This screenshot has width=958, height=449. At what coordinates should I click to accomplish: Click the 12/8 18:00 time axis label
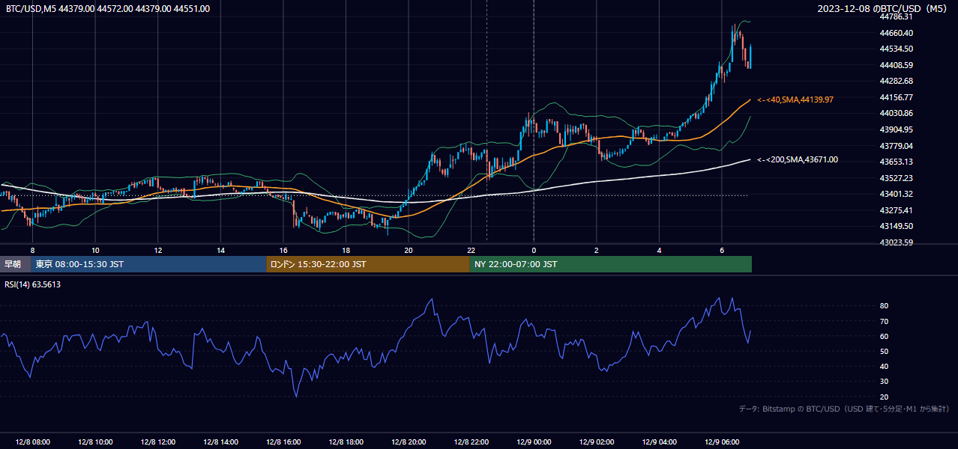346,442
